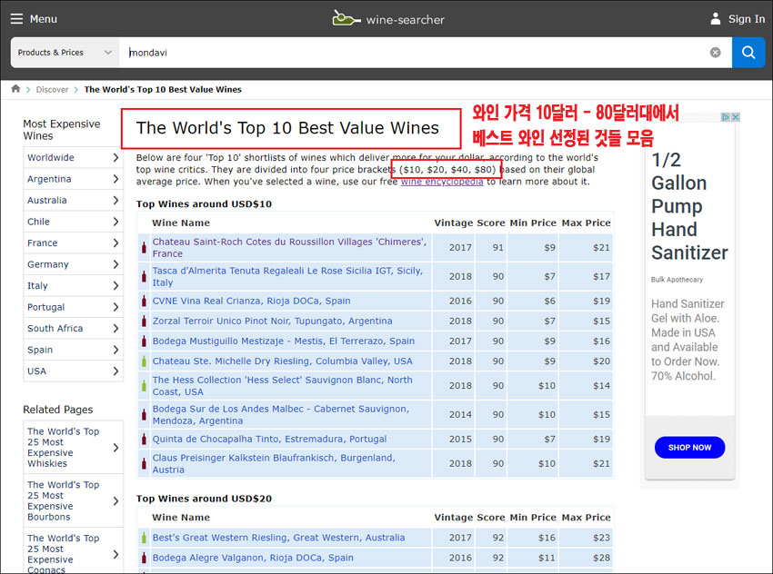The height and width of the screenshot is (574, 773).
Task: Open Bodega Alegre Valganon Rioja link
Action: point(253,558)
